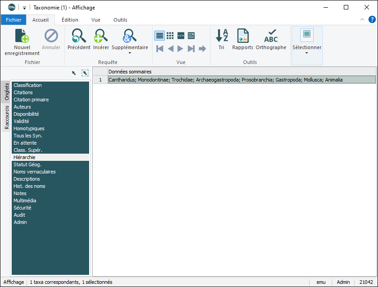The height and width of the screenshot is (287, 378).
Task: Click the Précédent search icon
Action: [x=79, y=36]
